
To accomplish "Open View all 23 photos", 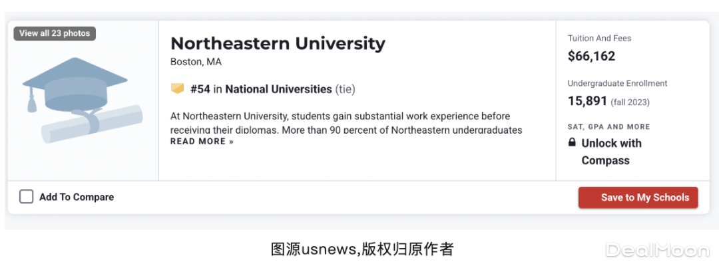I will tap(55, 33).
